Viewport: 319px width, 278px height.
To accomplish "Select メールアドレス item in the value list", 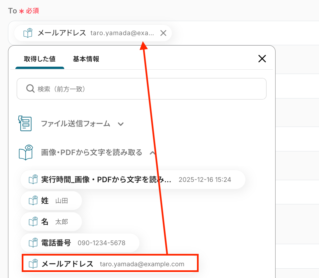I will click(110, 263).
